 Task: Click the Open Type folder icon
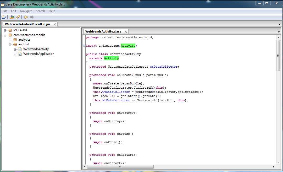pos(12,17)
